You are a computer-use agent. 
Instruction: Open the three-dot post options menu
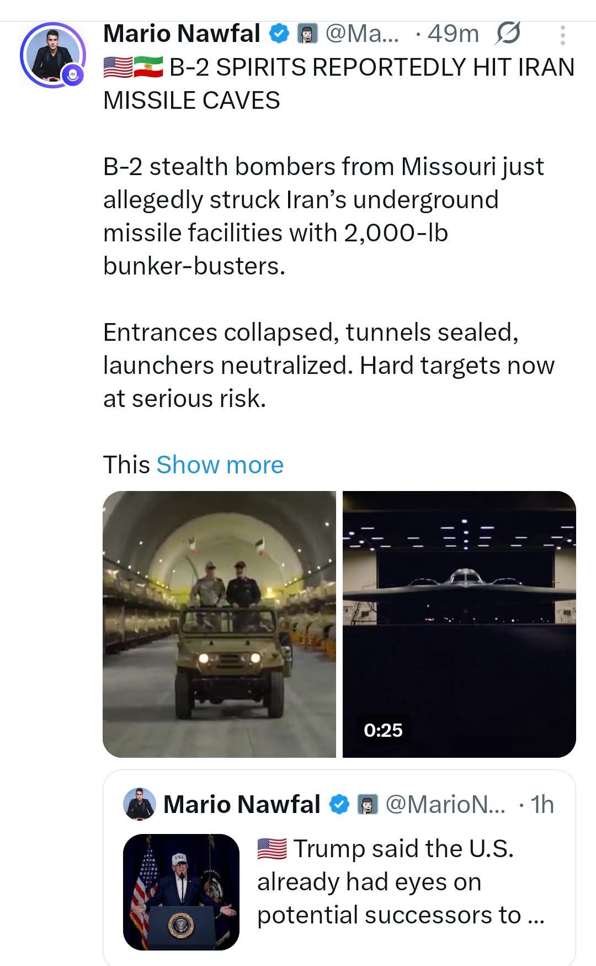(562, 35)
